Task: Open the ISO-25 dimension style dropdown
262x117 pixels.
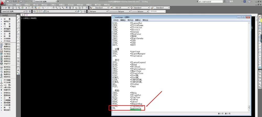Action: [x=122, y=8]
